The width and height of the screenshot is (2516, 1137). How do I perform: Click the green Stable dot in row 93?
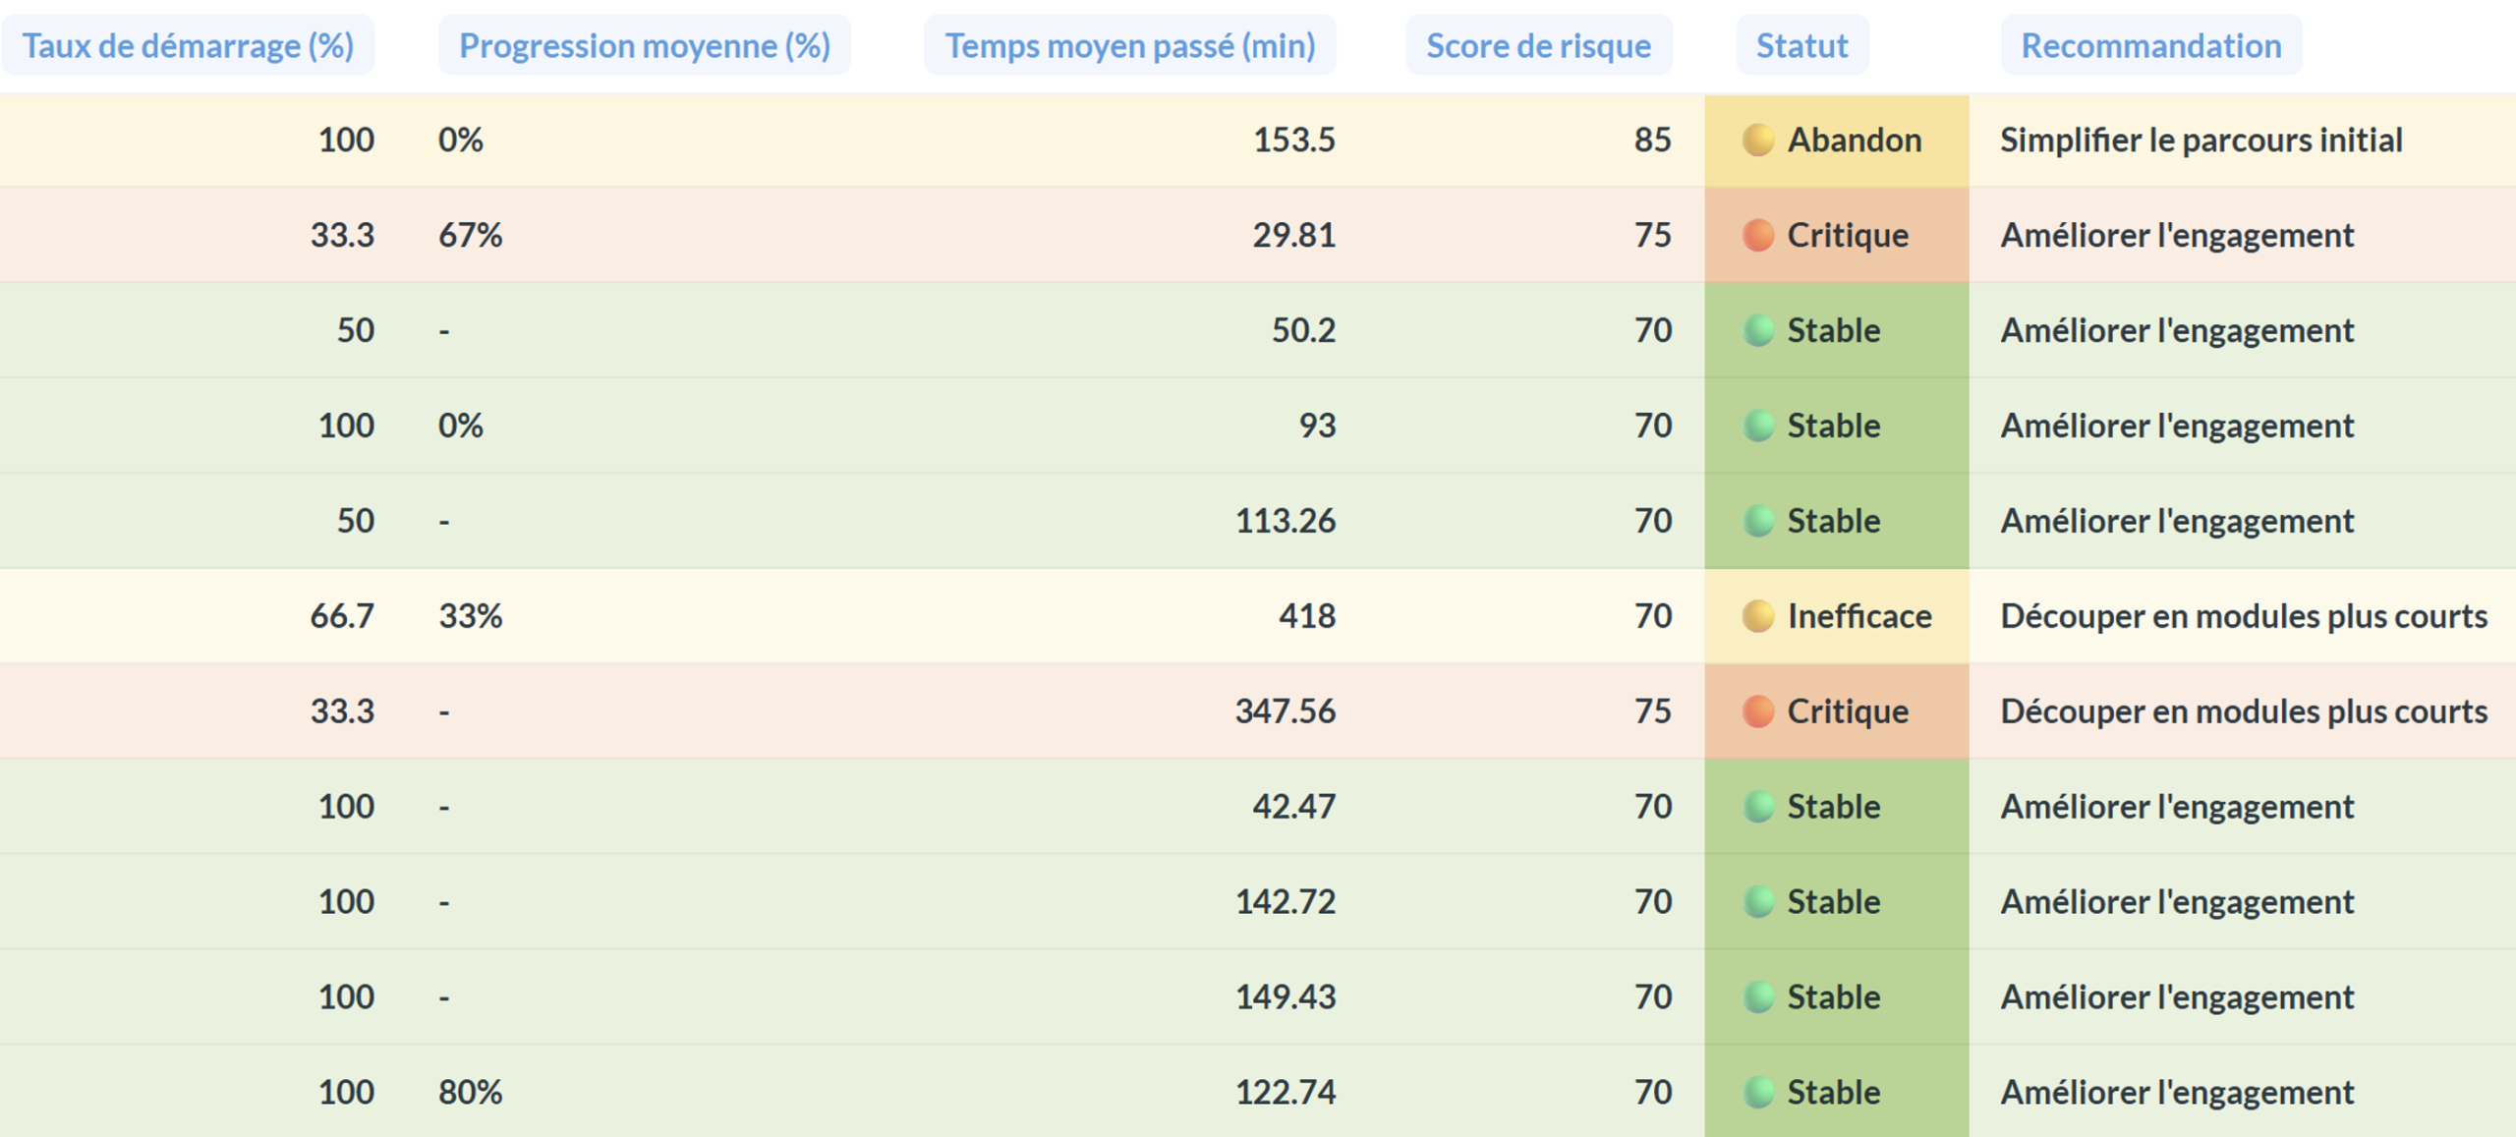click(x=1757, y=426)
